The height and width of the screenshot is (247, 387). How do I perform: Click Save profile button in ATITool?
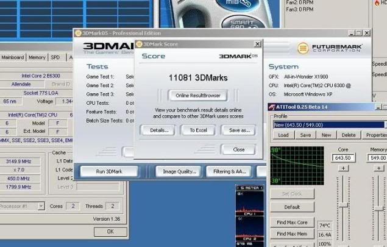pyautogui.click(x=305, y=135)
